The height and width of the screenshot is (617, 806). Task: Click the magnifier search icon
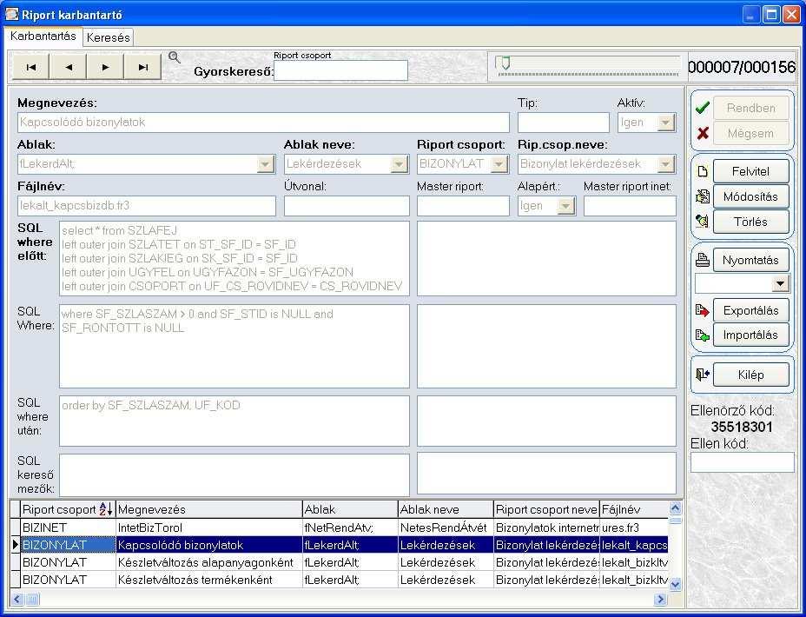175,57
